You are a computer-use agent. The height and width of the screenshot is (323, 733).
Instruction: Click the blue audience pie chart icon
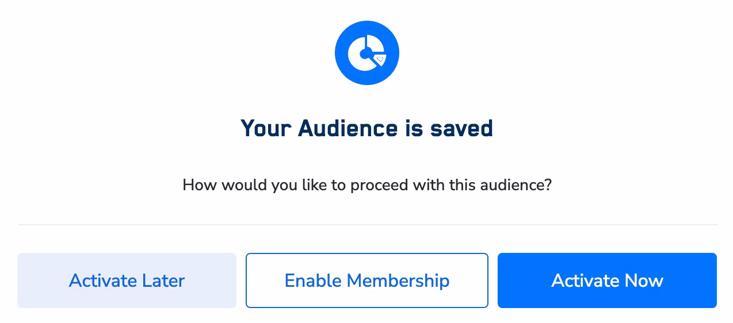click(367, 53)
